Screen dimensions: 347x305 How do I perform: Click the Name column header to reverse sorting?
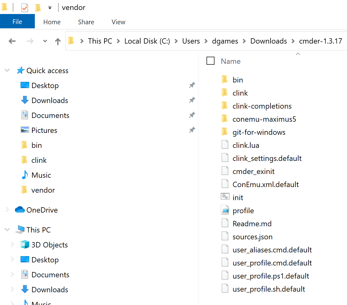pos(230,61)
